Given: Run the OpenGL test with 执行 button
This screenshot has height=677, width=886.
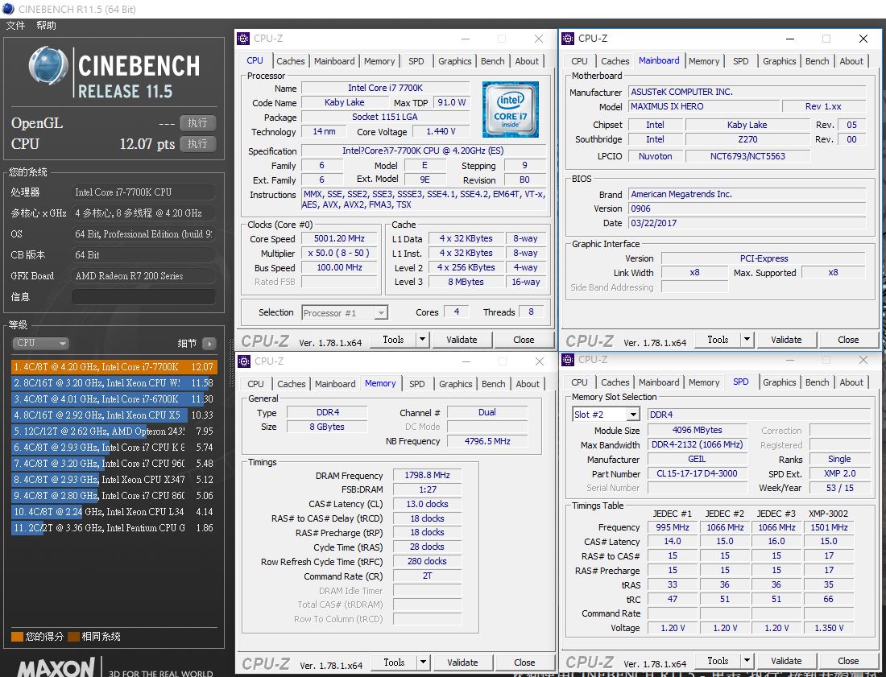Looking at the screenshot, I should (197, 122).
